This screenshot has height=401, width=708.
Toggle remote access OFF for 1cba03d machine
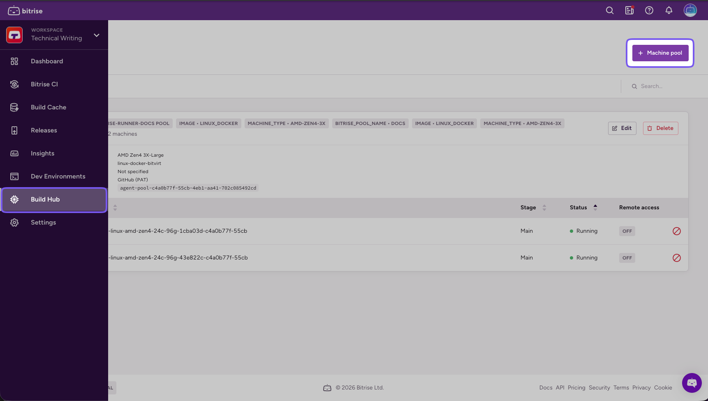coord(627,231)
